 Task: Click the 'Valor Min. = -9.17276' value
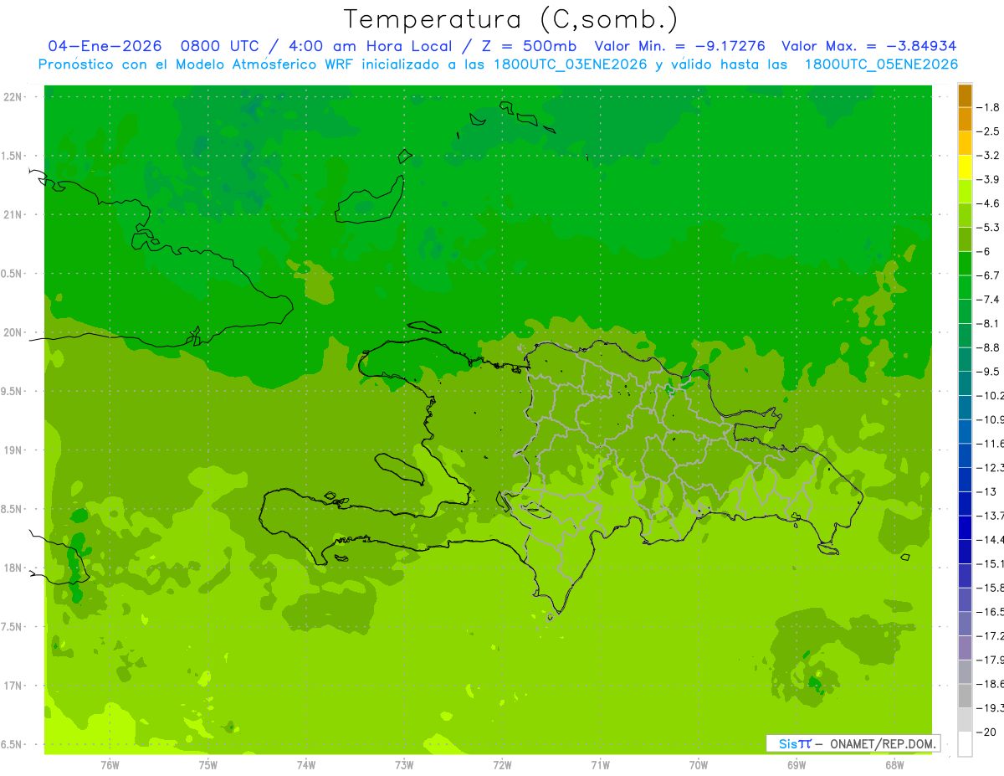pos(679,46)
